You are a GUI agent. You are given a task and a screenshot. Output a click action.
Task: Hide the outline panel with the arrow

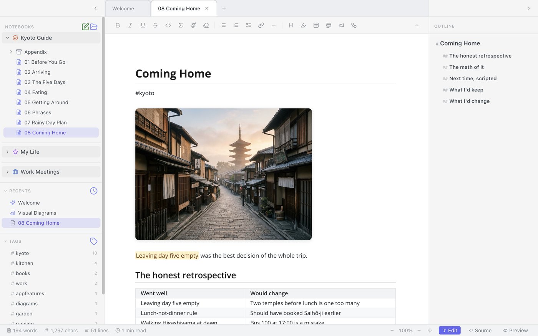coord(529,8)
